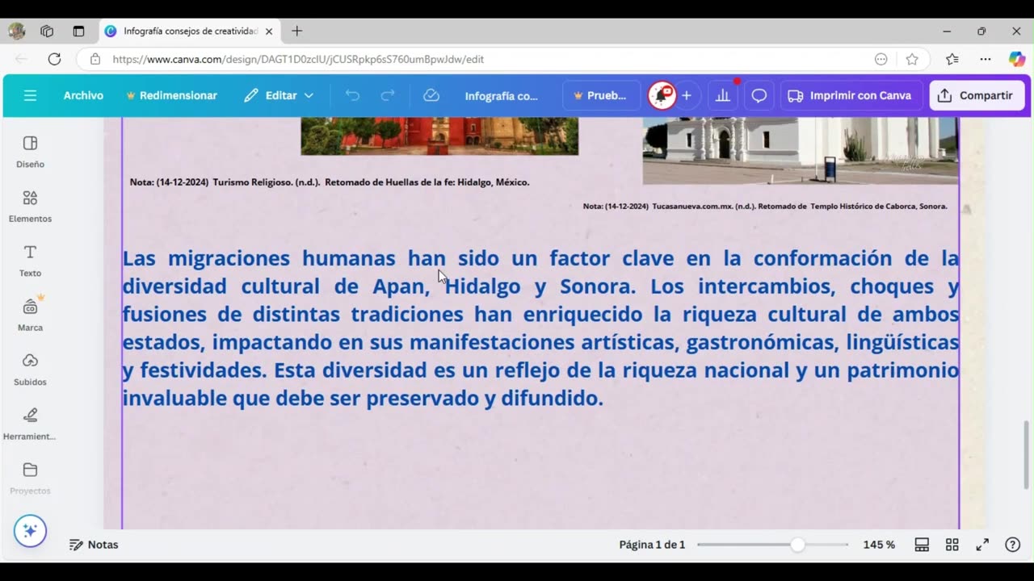Open the user profile avatar

click(662, 95)
